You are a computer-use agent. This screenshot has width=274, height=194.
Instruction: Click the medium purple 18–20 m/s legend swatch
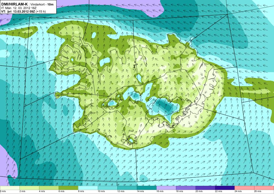coord(186,188)
